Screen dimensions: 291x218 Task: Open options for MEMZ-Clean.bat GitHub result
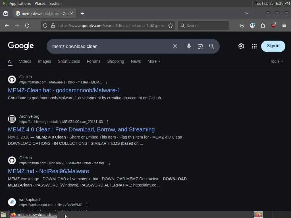click(107, 82)
